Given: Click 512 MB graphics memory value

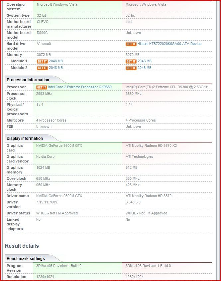Looking at the screenshot, I should click(x=132, y=167).
